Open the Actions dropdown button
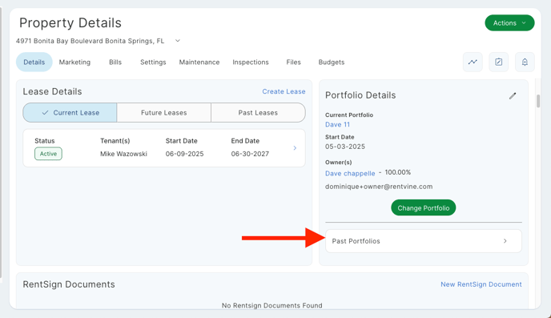Screen dimensions: 551x318 (509, 23)
